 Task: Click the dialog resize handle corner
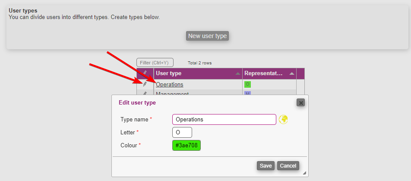coord(304,173)
